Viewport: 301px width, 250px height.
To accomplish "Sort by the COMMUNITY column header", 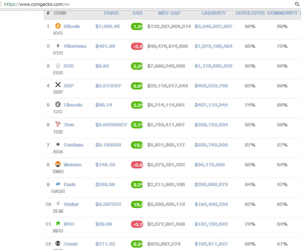I will (282, 13).
